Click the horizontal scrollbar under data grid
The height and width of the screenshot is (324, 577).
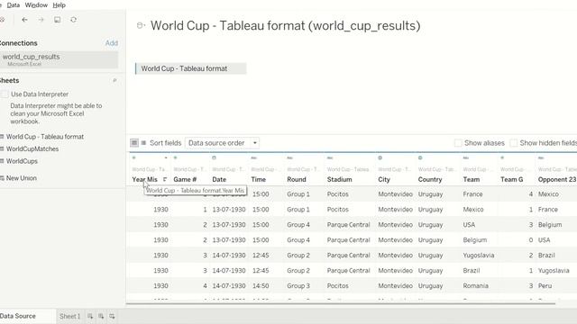(x=341, y=303)
